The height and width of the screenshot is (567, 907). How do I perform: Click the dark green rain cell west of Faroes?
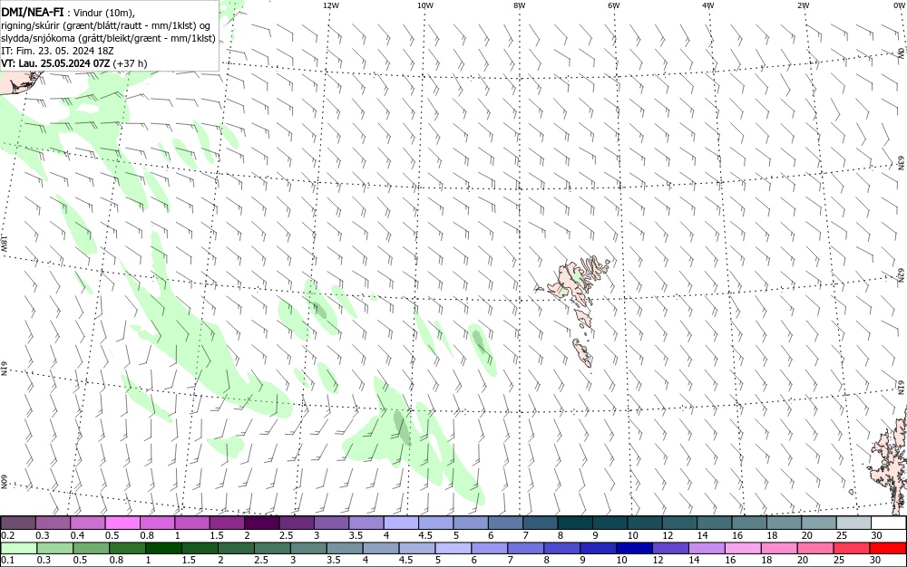(479, 341)
